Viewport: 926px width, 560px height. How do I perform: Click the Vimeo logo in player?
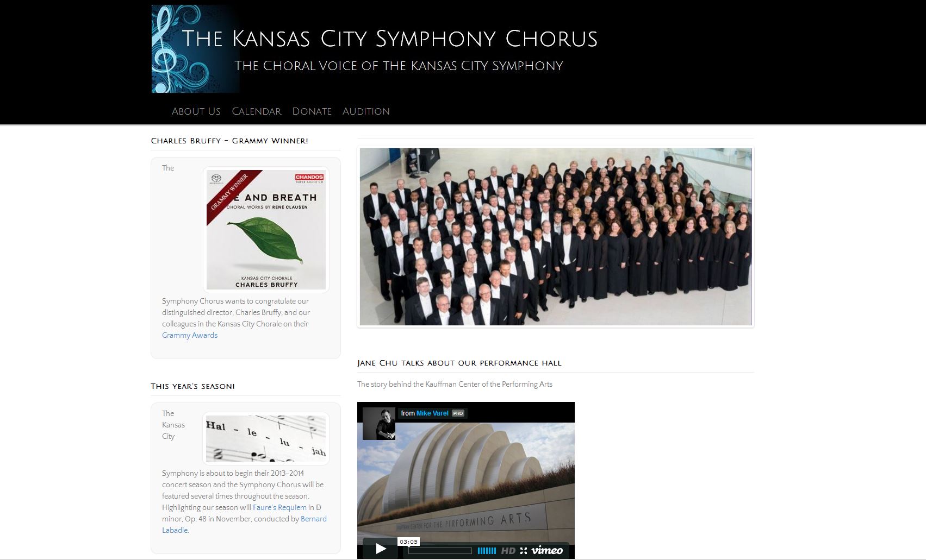click(x=547, y=550)
